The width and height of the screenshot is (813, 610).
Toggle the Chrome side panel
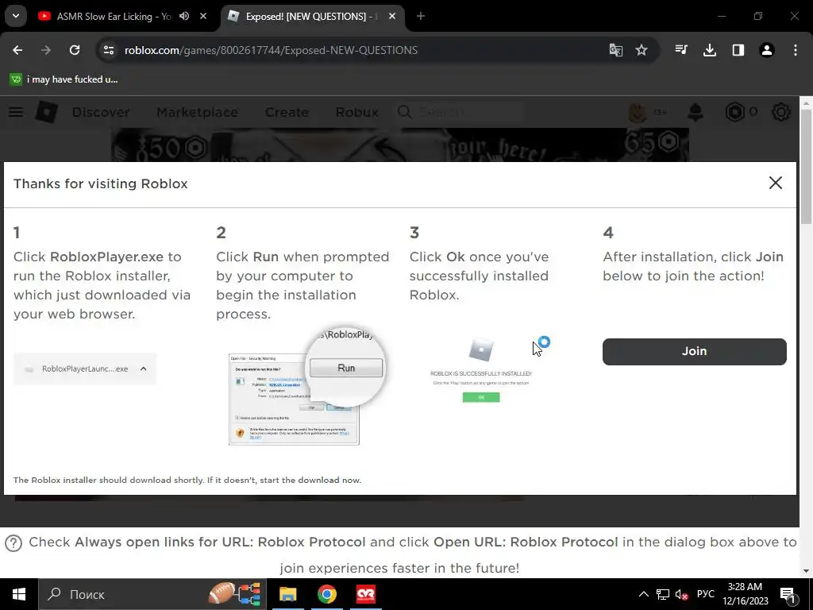(x=738, y=50)
